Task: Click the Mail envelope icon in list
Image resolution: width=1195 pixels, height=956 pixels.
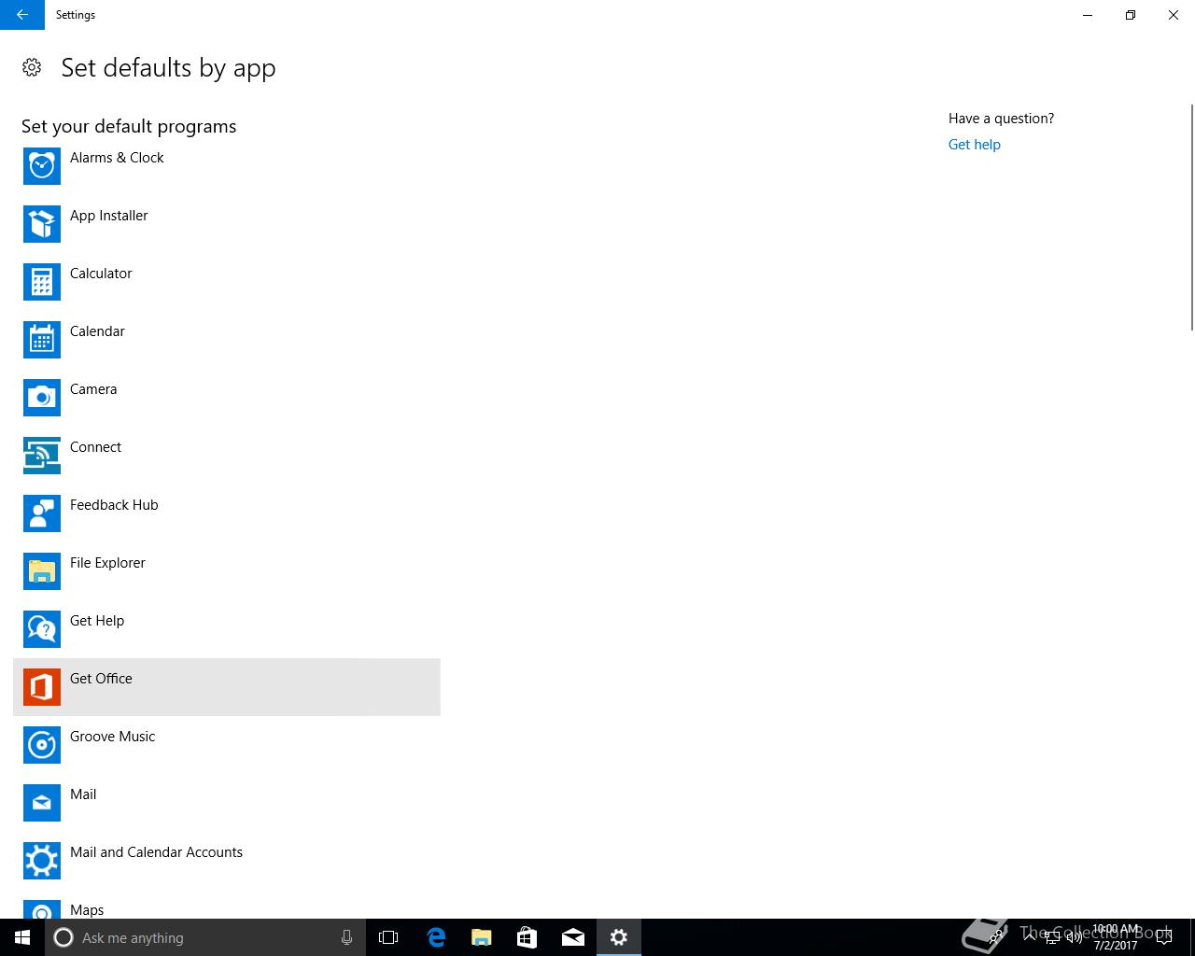Action: tap(42, 803)
